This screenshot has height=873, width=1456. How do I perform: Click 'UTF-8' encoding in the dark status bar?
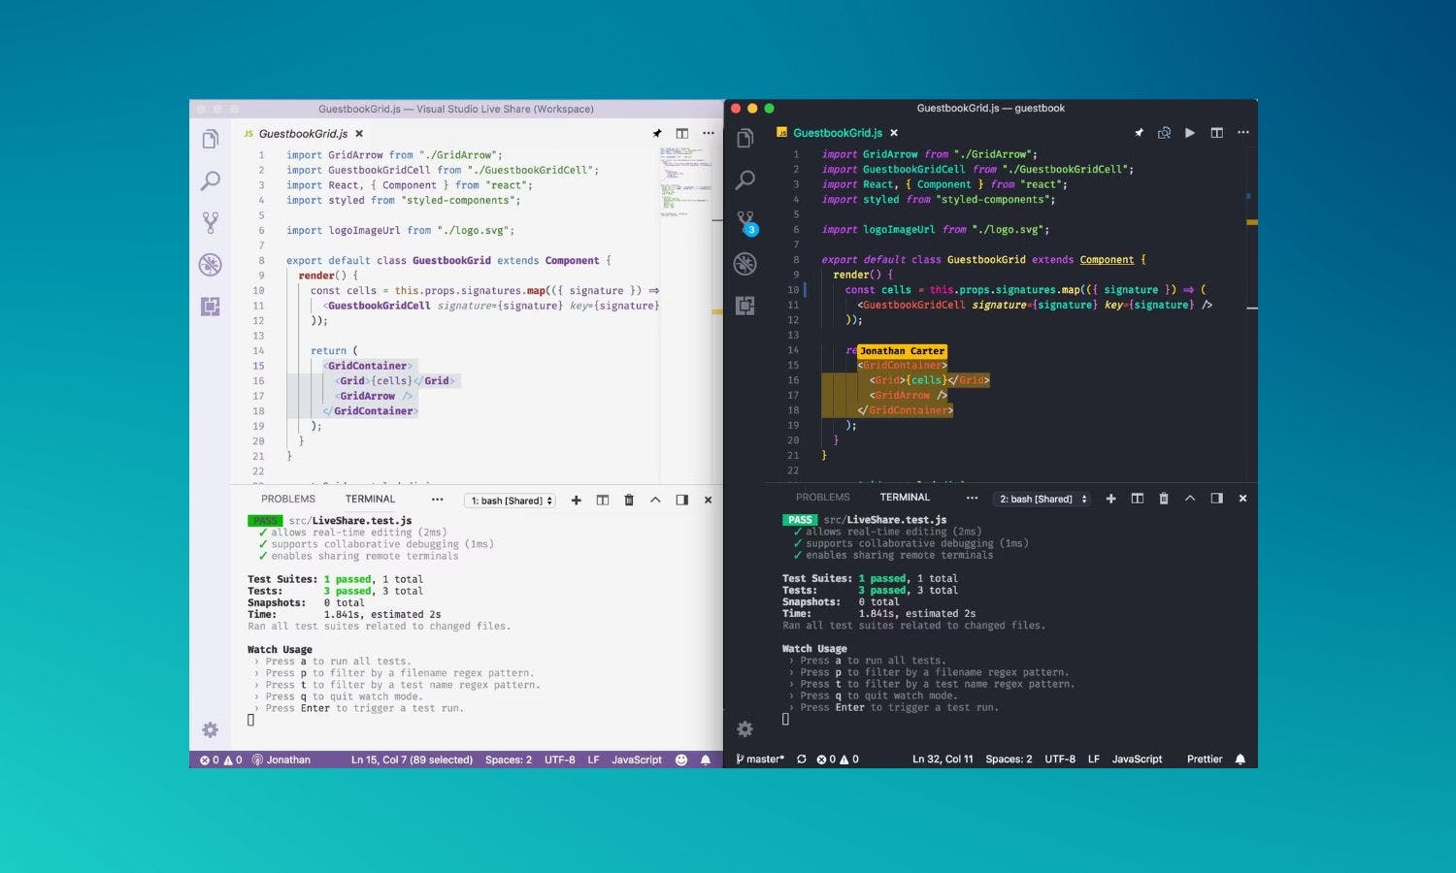[1060, 760]
